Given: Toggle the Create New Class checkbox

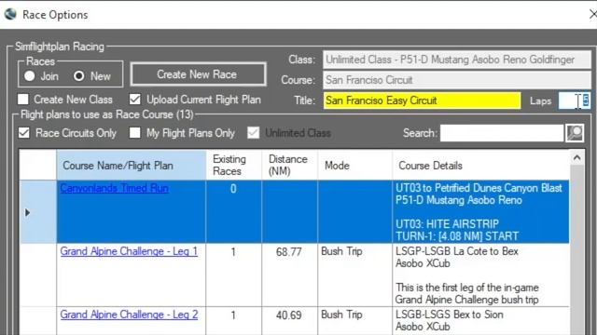Looking at the screenshot, I should click(x=23, y=100).
